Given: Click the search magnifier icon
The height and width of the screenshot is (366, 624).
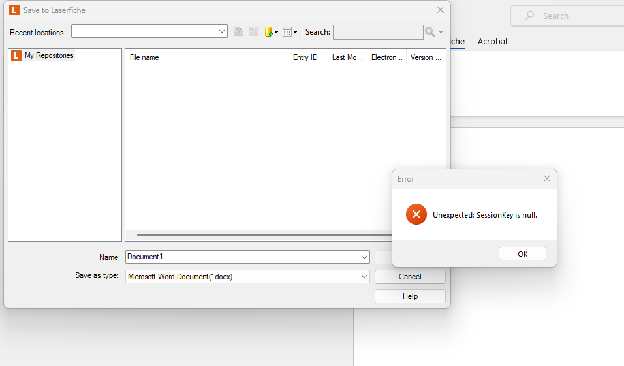Looking at the screenshot, I should click(429, 32).
